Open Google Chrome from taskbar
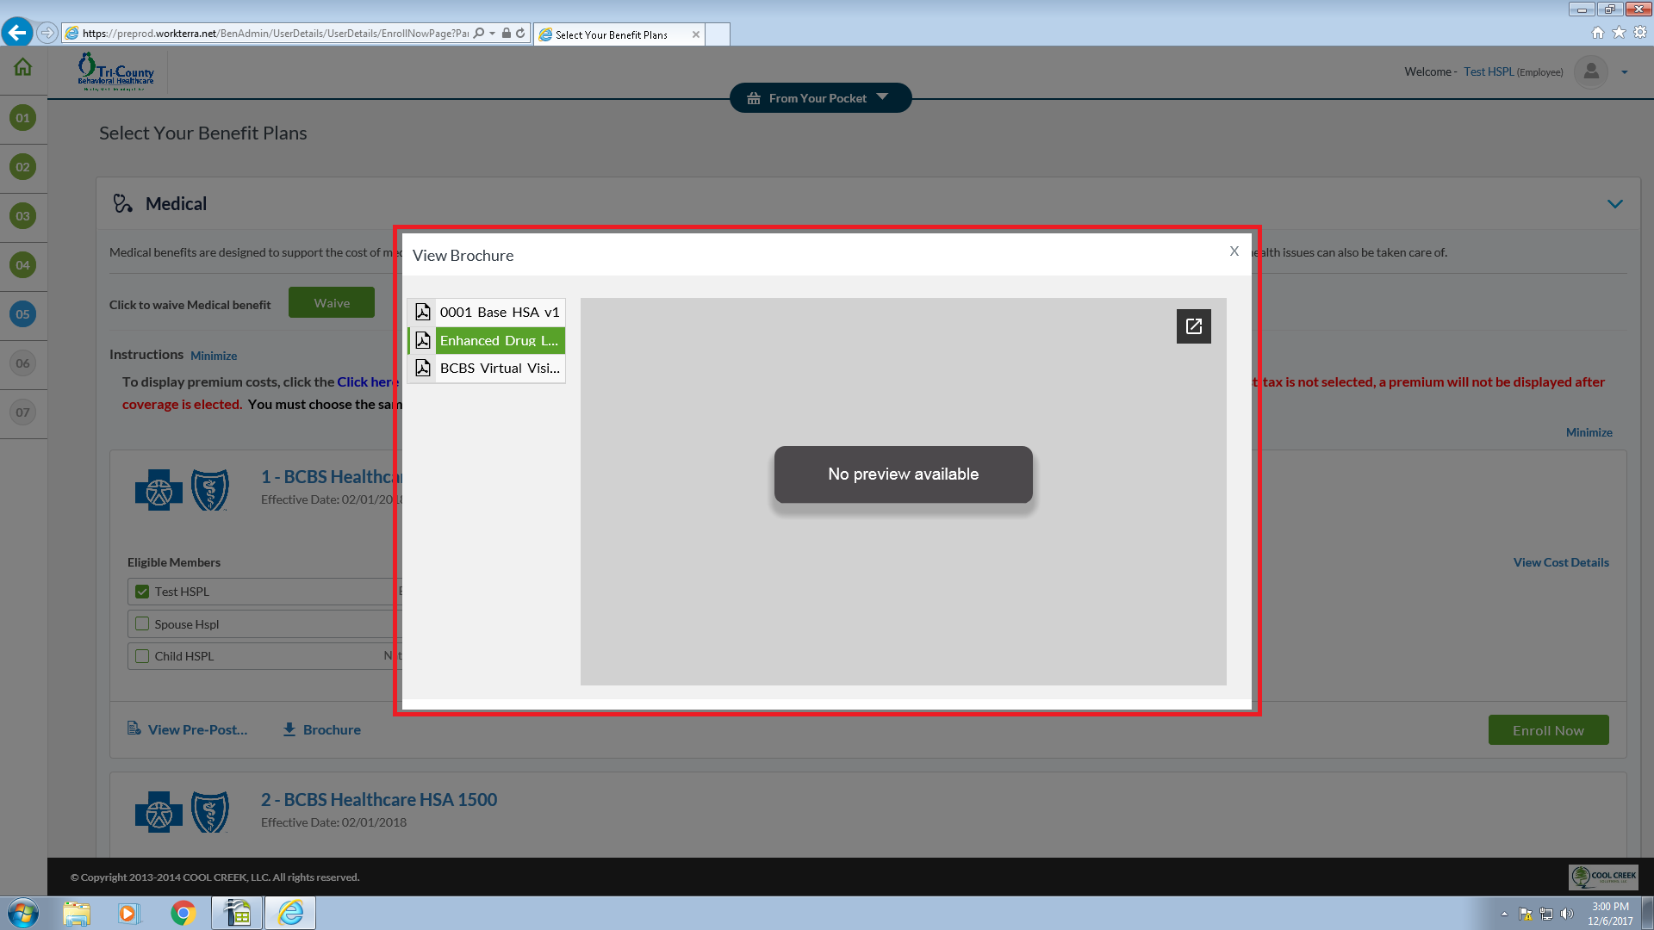 coord(183,913)
